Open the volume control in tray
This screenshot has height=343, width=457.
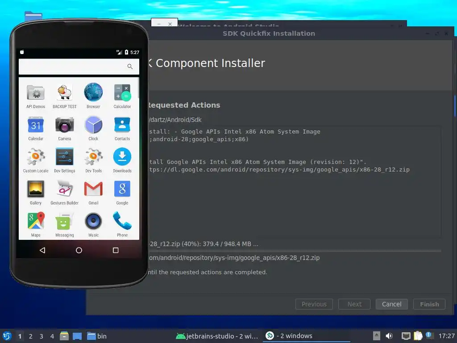point(389,336)
